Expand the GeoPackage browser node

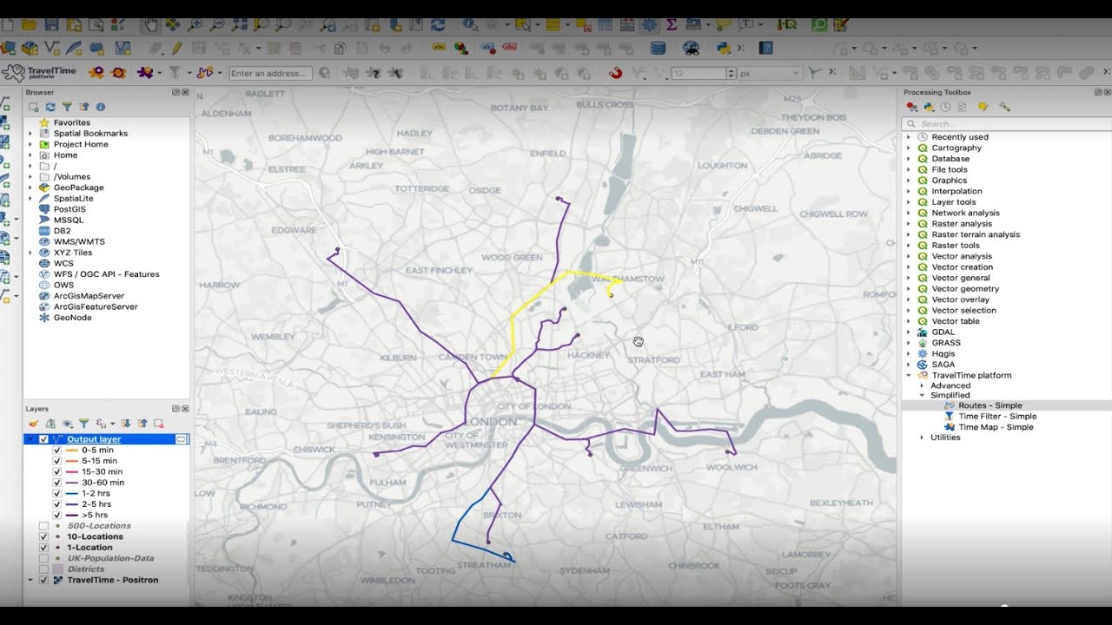coord(30,187)
